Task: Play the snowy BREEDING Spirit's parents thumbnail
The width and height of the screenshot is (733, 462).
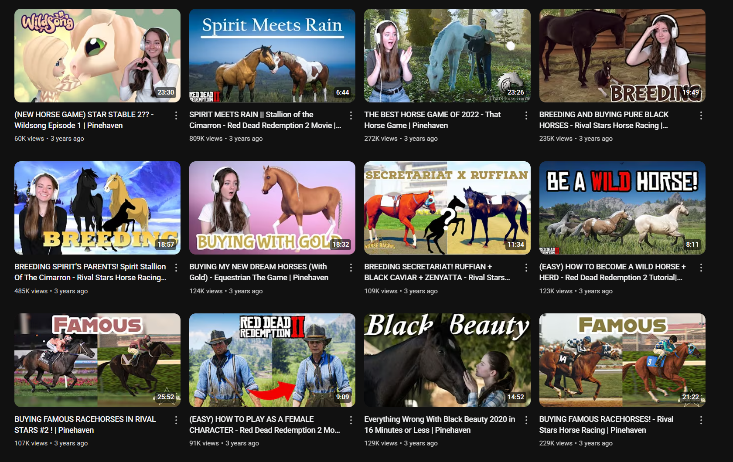Action: (97, 208)
